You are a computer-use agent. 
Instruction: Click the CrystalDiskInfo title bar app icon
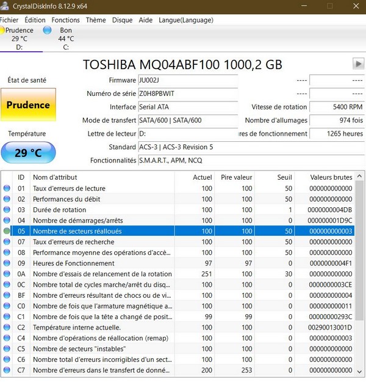(x=4, y=6)
